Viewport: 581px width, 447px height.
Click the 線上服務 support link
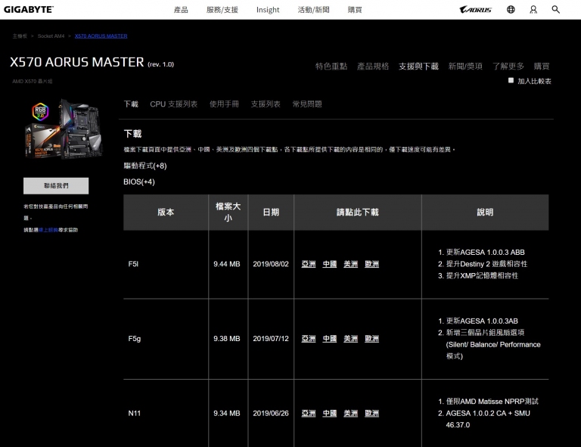pos(48,230)
